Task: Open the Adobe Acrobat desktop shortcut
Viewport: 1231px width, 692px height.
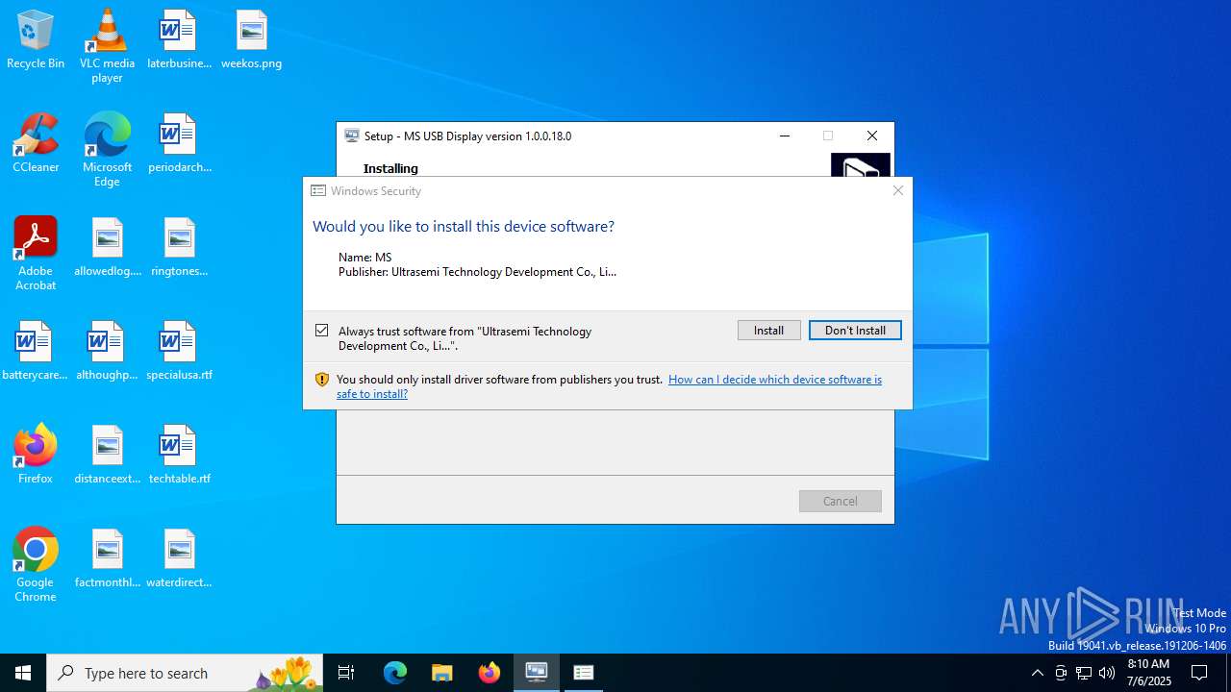Action: click(x=36, y=254)
